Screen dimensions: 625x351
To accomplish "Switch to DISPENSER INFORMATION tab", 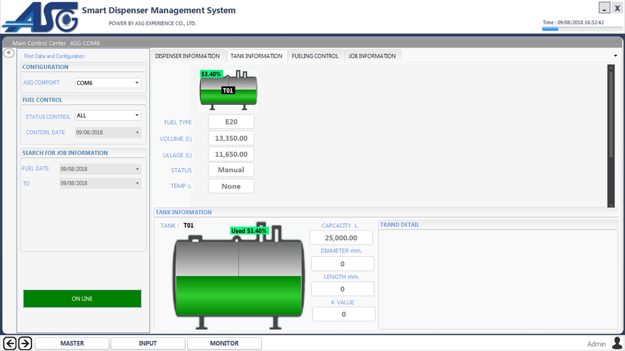I will [x=187, y=56].
